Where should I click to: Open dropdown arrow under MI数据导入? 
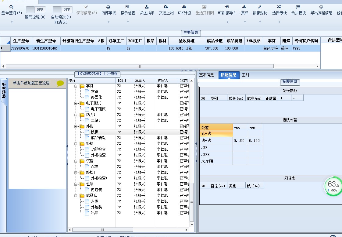click(x=227, y=22)
